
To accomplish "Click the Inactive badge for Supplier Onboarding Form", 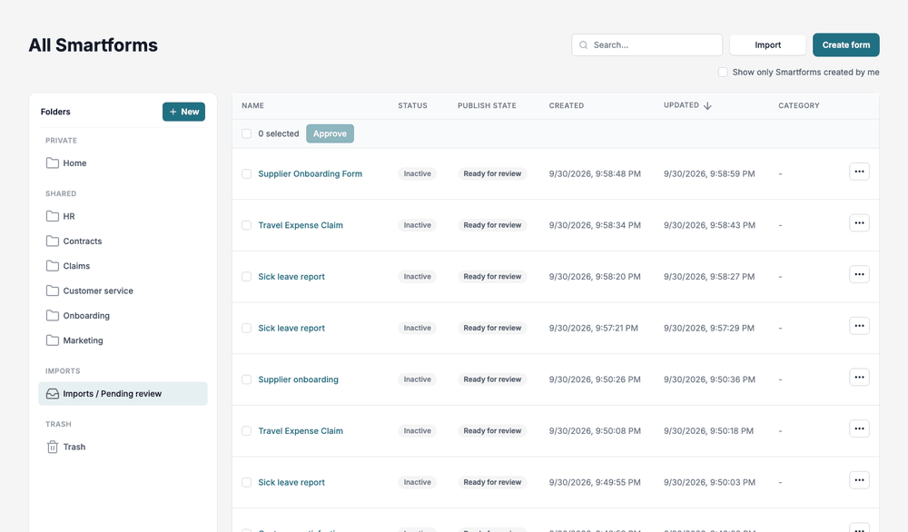I will (x=418, y=173).
